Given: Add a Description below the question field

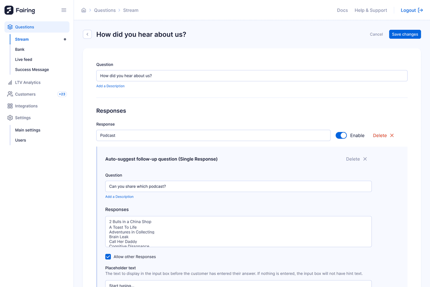Looking at the screenshot, I should click(x=110, y=86).
